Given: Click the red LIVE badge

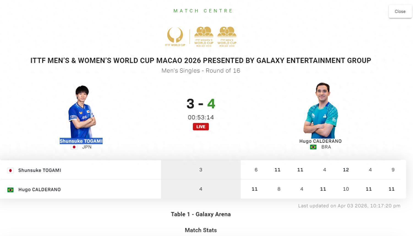Looking at the screenshot, I should coord(201,127).
